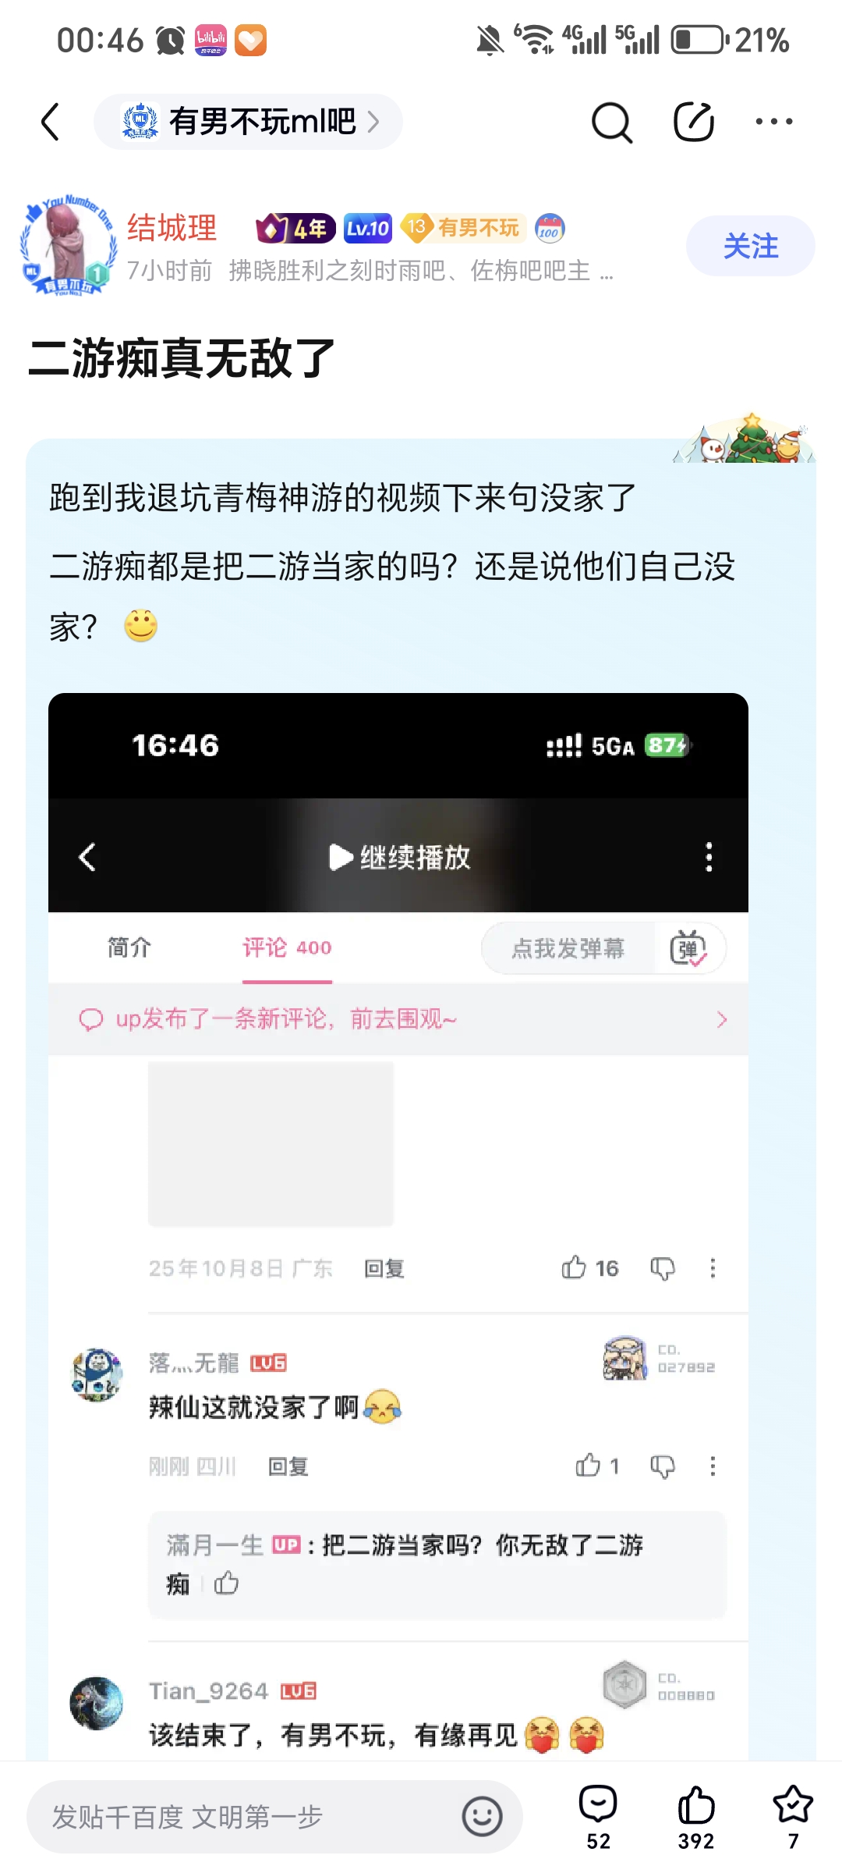Tap the 点我发弹幕 danmaku input
The width and height of the screenshot is (842, 1873).
point(568,948)
